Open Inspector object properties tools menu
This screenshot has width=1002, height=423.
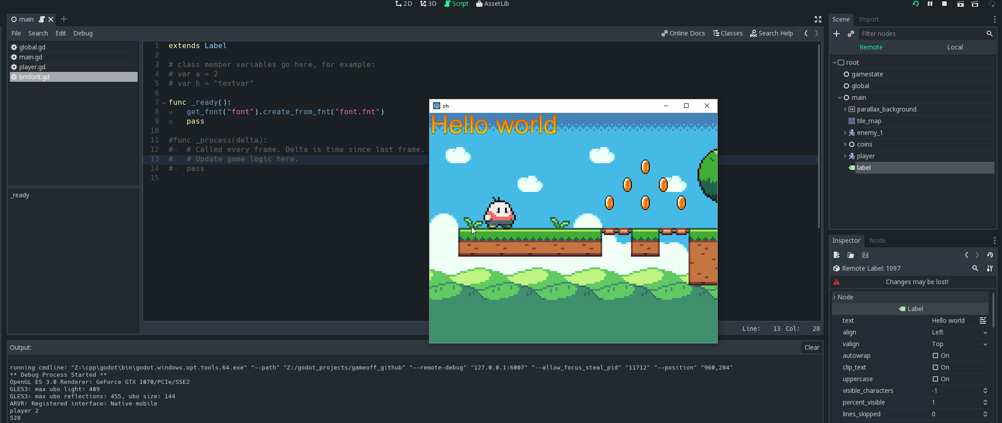(990, 268)
